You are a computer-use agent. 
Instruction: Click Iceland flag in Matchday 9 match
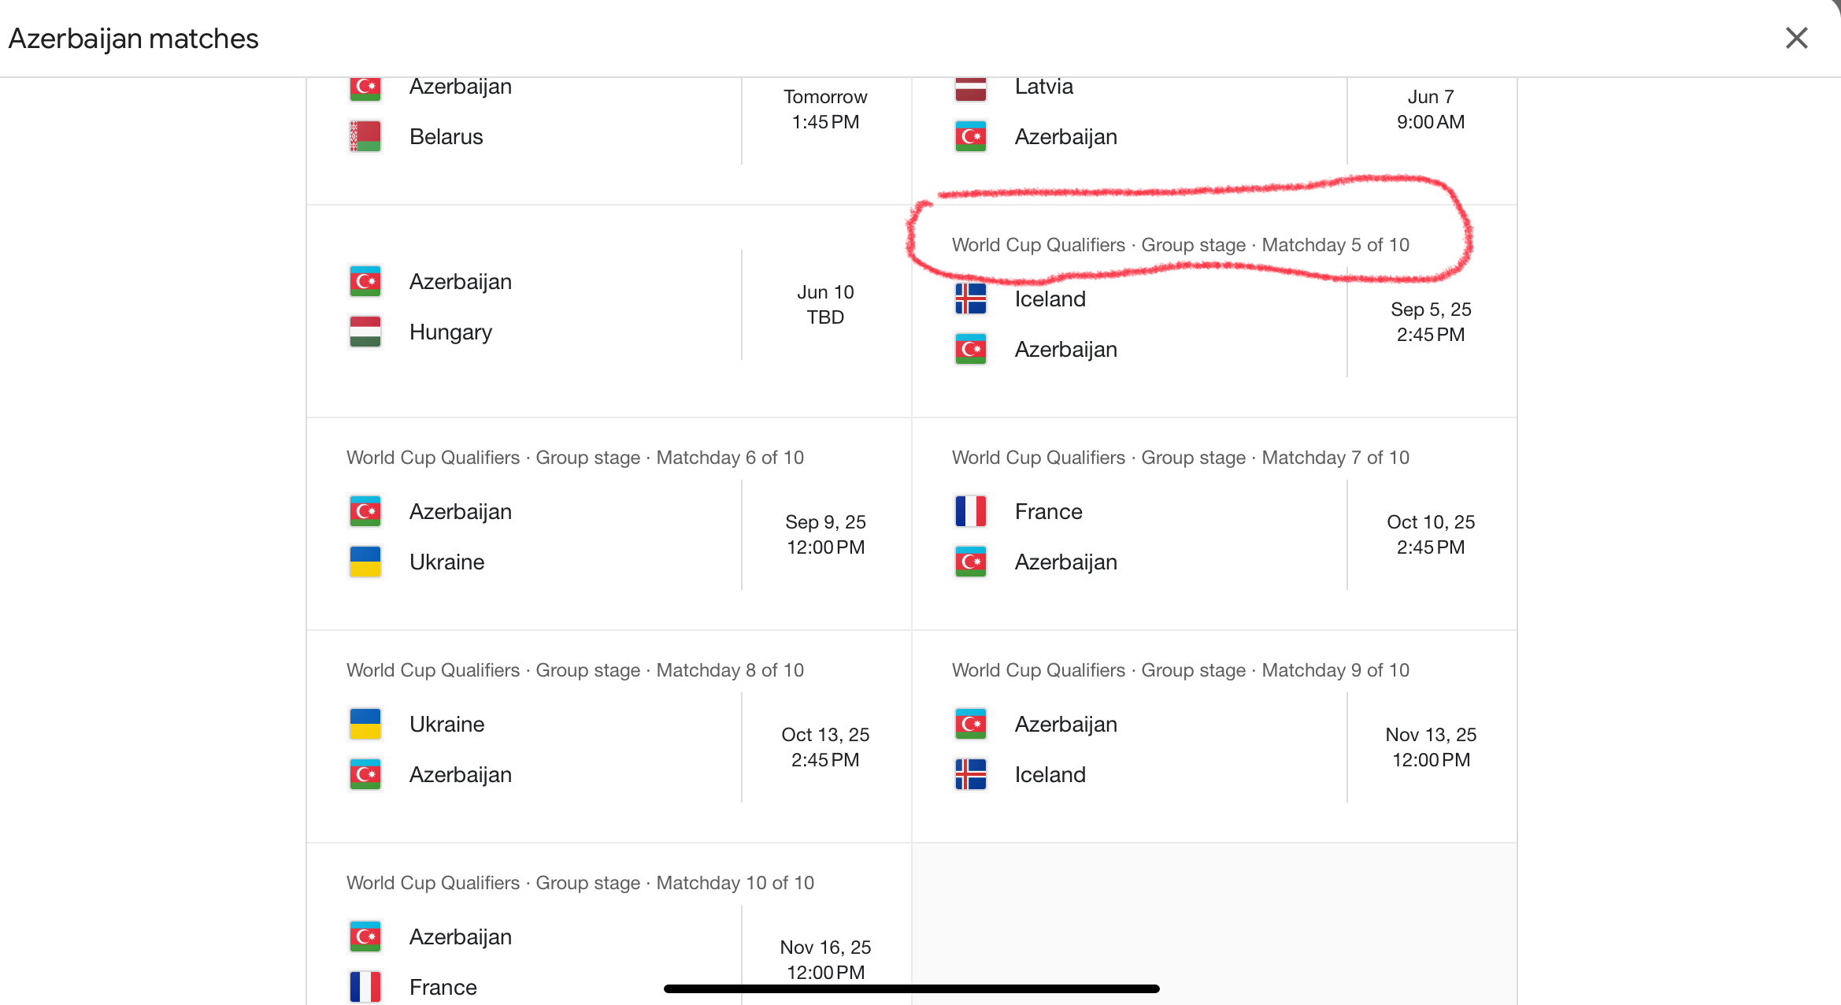[x=971, y=774]
